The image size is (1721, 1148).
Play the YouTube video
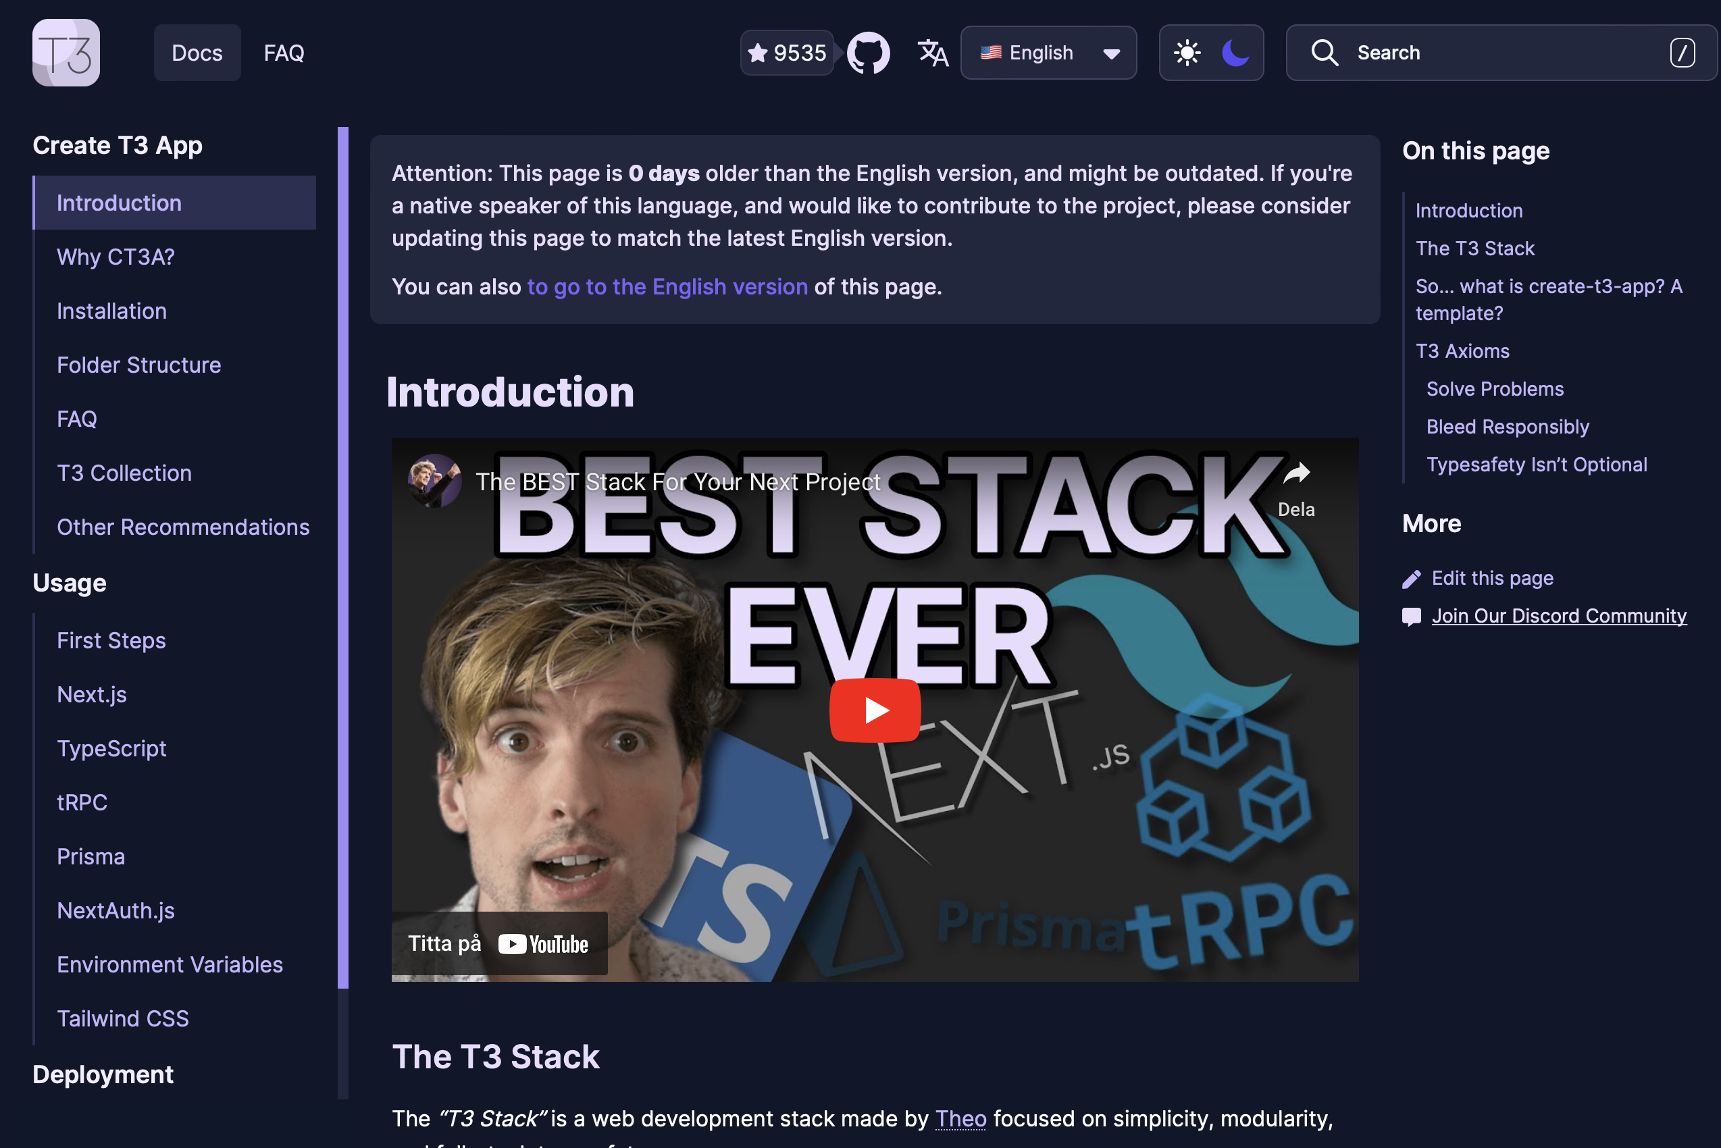pyautogui.click(x=875, y=710)
